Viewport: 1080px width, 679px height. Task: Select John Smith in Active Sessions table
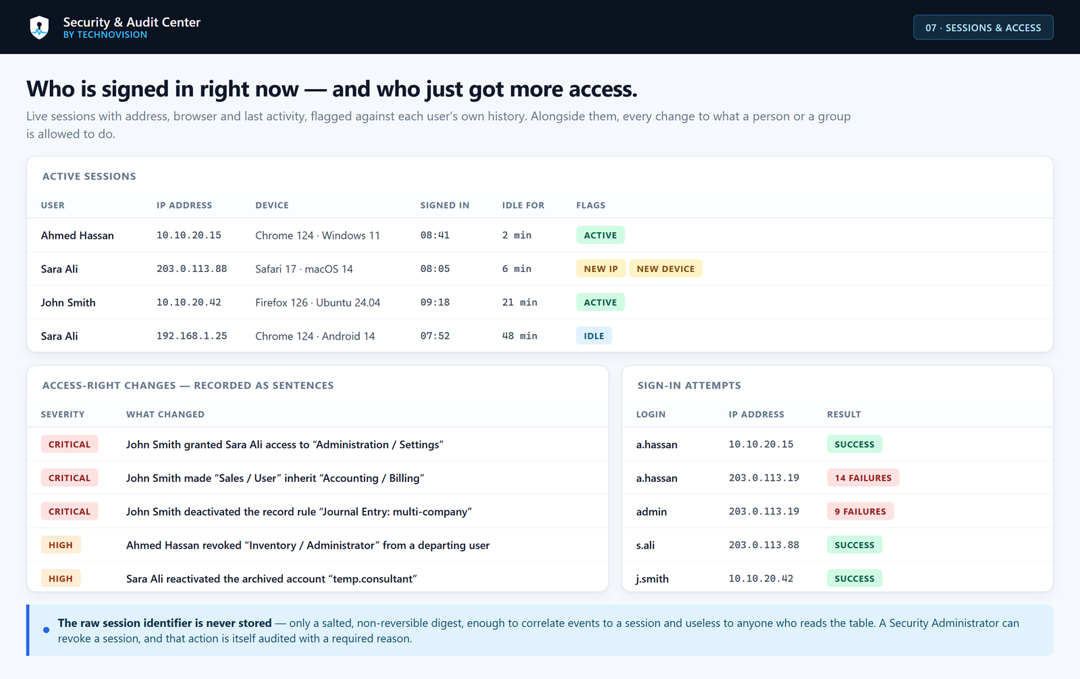coord(68,302)
